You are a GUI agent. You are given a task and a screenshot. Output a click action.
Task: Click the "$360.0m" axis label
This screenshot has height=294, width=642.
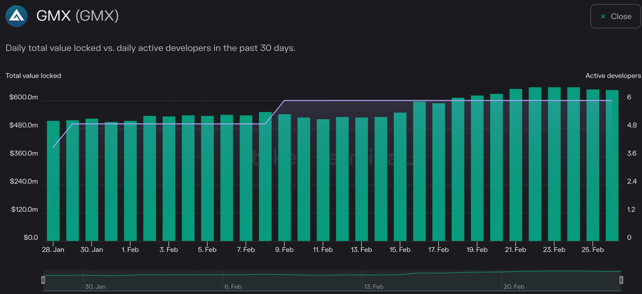(24, 153)
